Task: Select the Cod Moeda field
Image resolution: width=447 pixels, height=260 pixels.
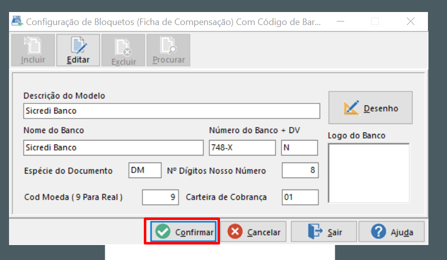Action: tap(160, 197)
